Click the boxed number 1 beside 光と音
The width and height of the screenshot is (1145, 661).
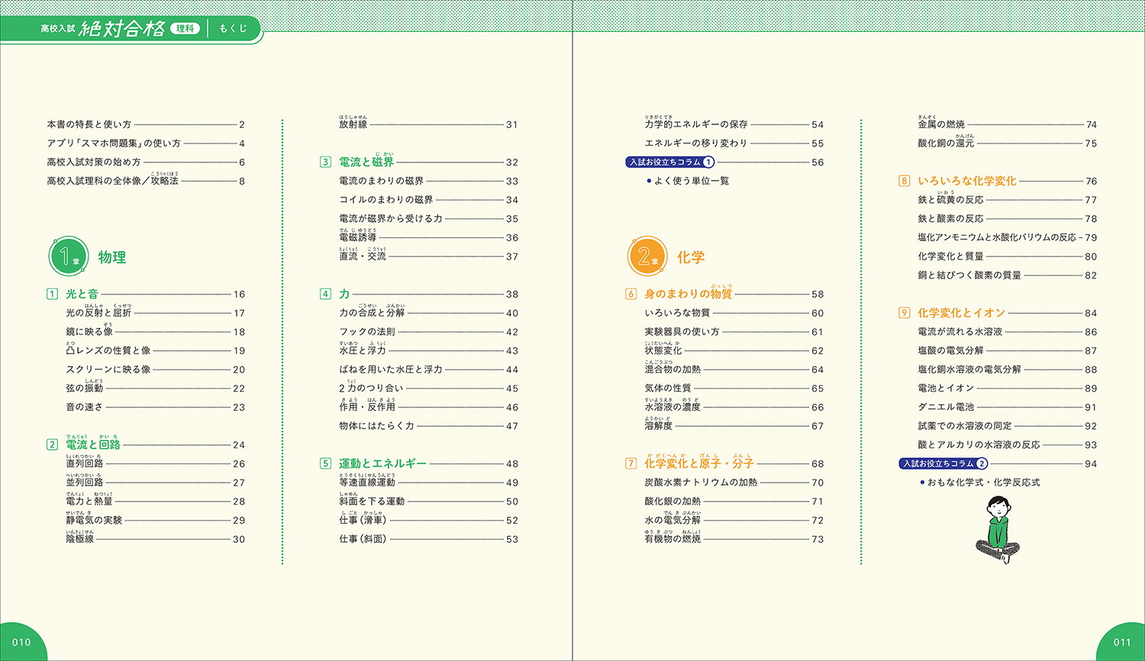click(52, 294)
